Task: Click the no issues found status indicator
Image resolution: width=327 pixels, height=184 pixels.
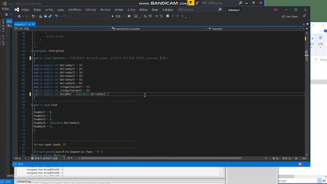Action: click(x=44, y=158)
